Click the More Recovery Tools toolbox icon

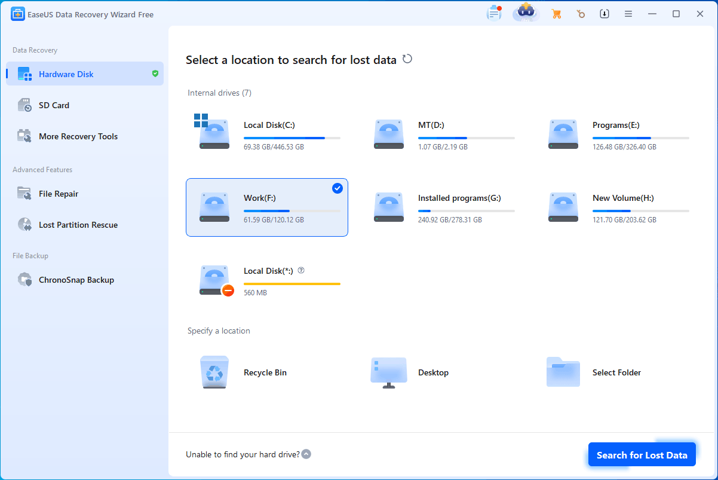click(24, 136)
